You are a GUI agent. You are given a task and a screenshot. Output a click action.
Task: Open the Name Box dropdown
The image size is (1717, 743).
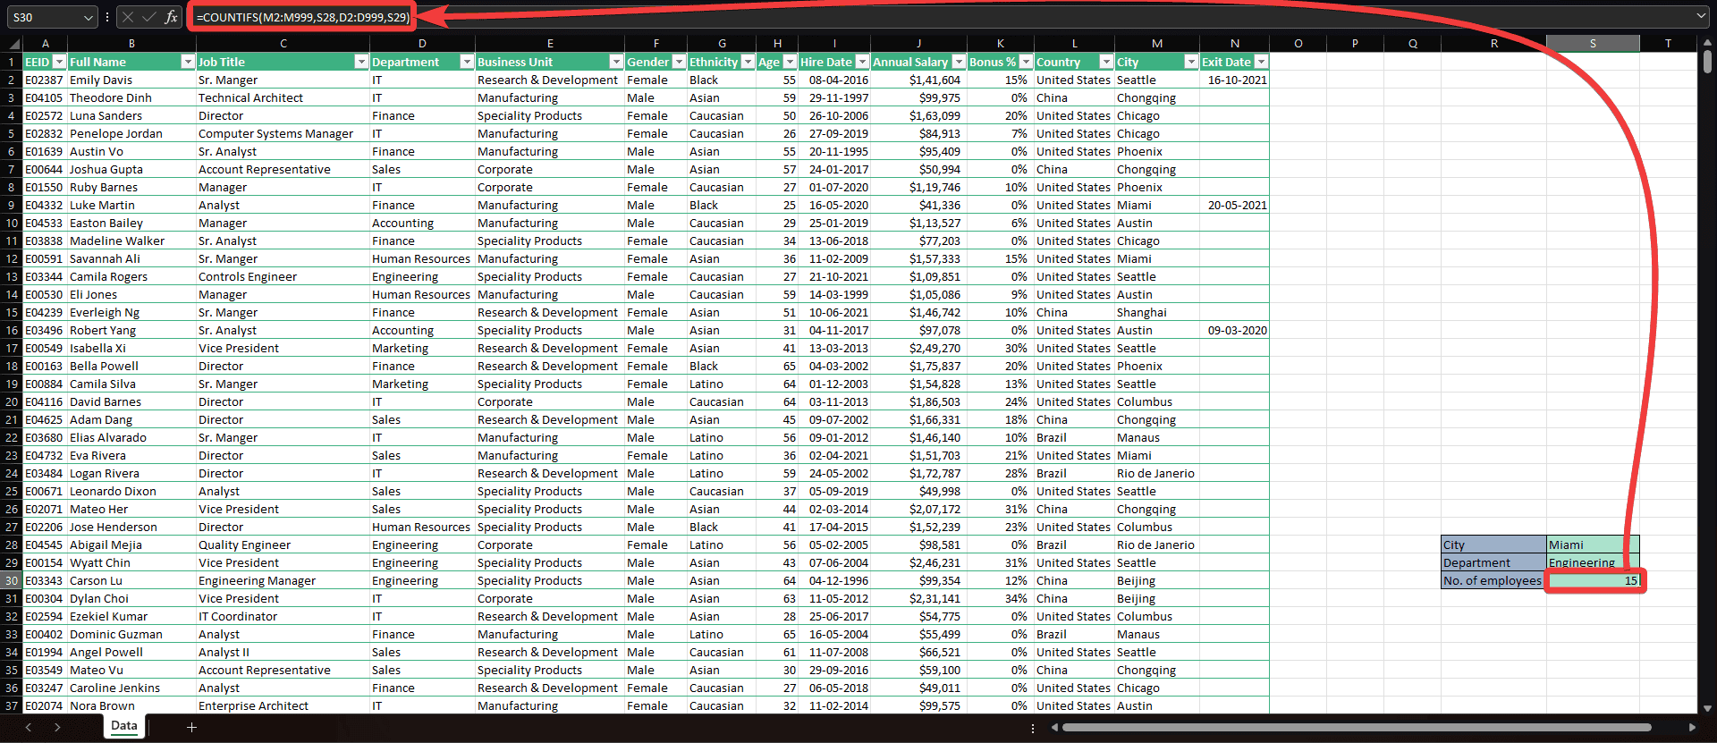(88, 17)
